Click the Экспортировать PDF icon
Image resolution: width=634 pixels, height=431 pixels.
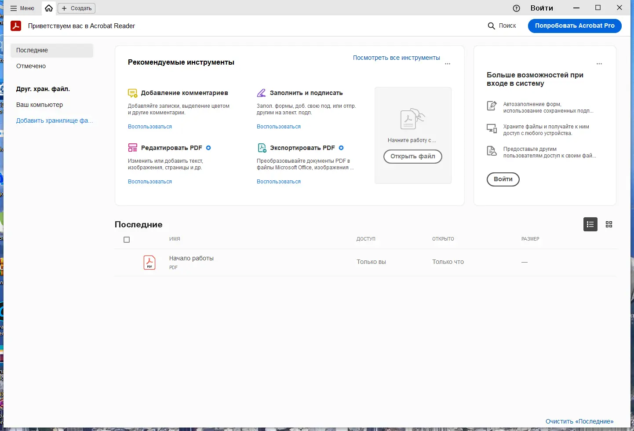262,148
